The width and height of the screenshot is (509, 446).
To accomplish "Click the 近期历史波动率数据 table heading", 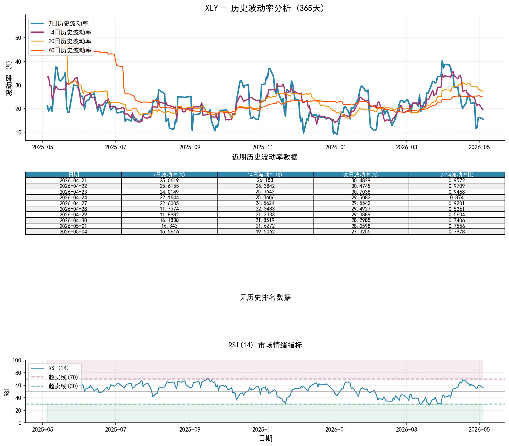I will pos(265,157).
